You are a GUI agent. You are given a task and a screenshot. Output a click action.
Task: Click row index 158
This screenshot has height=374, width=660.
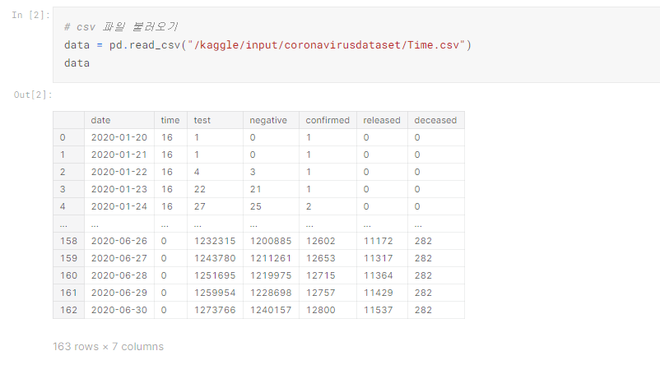[68, 241]
